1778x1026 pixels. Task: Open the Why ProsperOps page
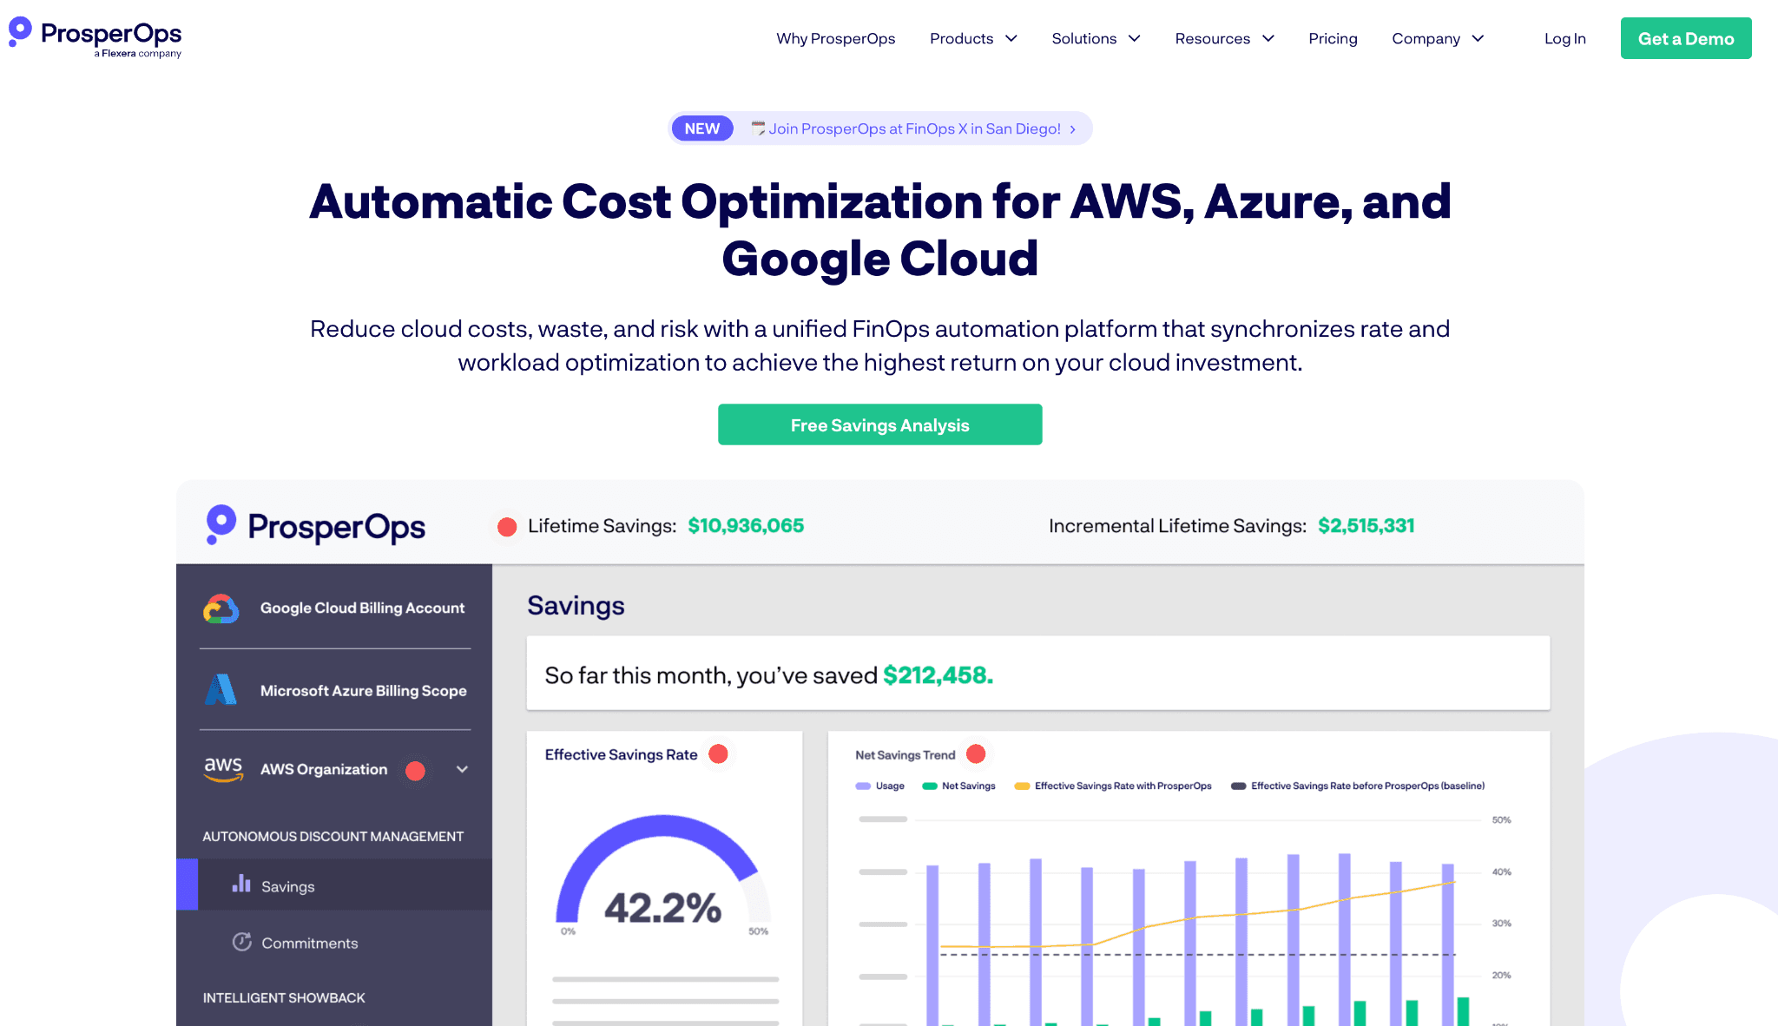(835, 38)
